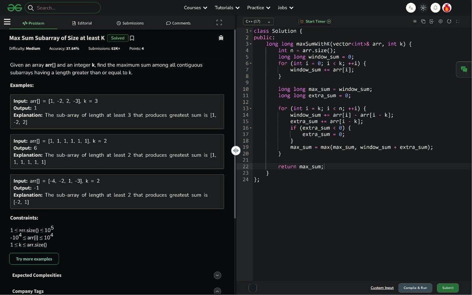Click Compile & Run
The width and height of the screenshot is (472, 295).
point(415,288)
